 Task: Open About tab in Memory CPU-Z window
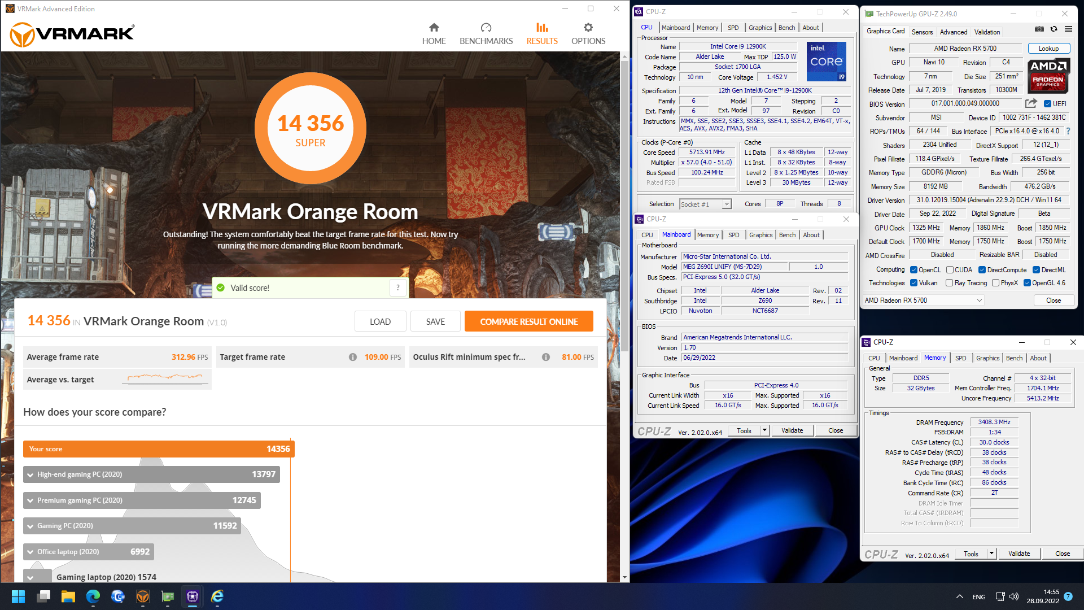(1038, 358)
